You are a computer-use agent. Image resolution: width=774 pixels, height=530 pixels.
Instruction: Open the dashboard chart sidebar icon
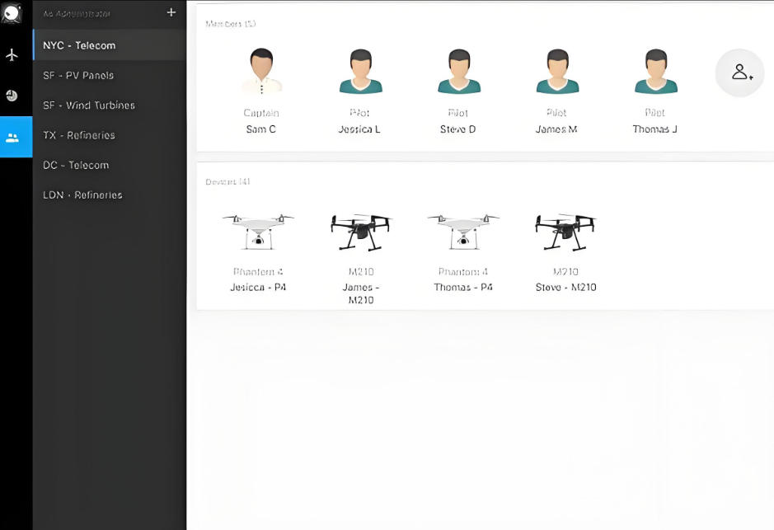(12, 96)
